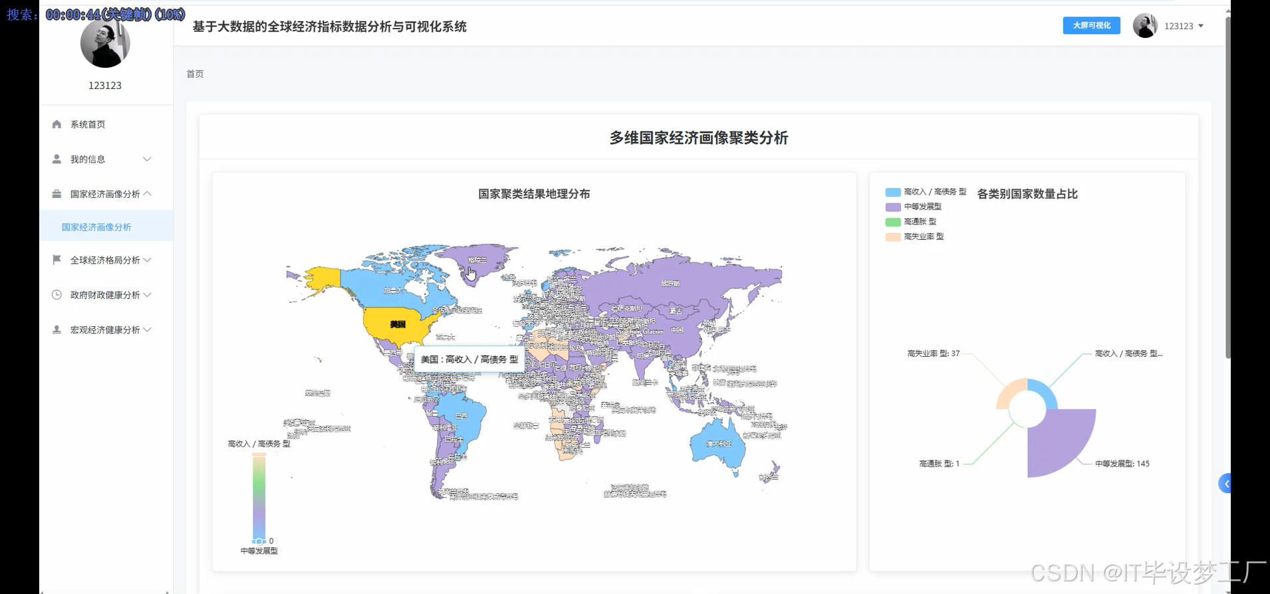Screen dimensions: 1270x594
Task: Open the 我的信息 menu entry
Action: 106,159
